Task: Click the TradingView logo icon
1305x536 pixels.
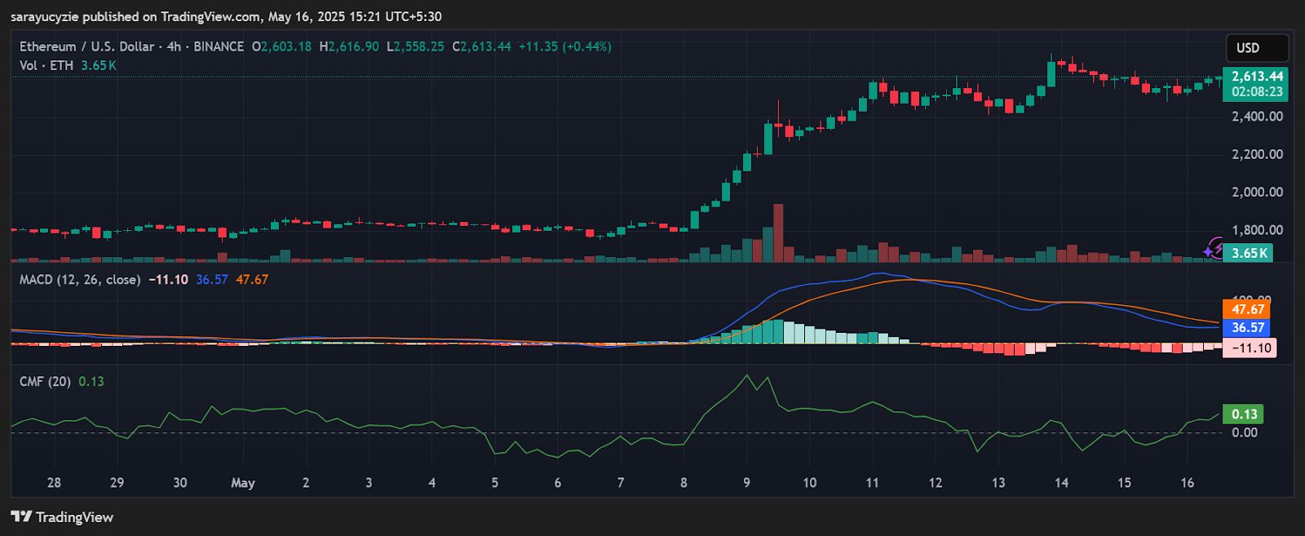Action: (21, 516)
